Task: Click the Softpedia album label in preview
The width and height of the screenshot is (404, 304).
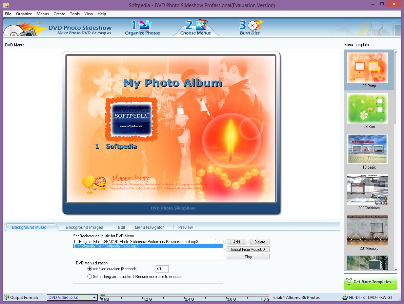Action: tap(121, 146)
